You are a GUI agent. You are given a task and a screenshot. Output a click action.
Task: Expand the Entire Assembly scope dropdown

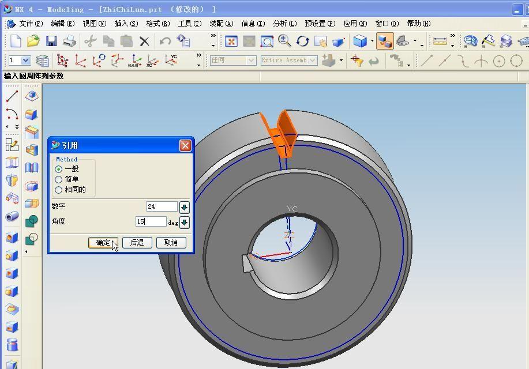(313, 61)
